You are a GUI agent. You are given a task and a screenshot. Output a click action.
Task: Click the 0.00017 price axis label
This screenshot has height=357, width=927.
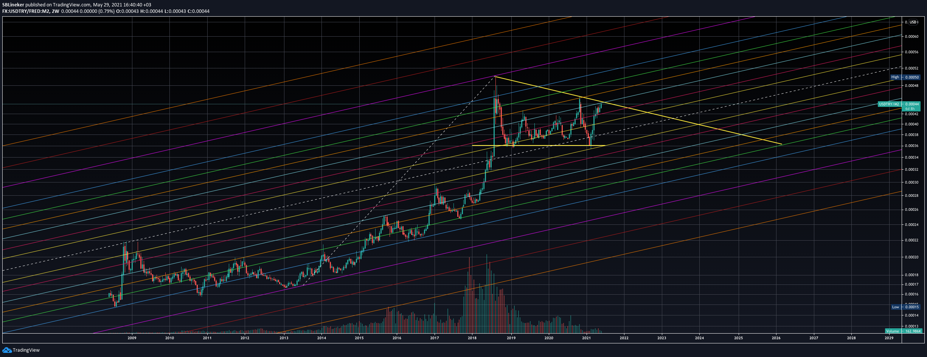tap(911, 284)
